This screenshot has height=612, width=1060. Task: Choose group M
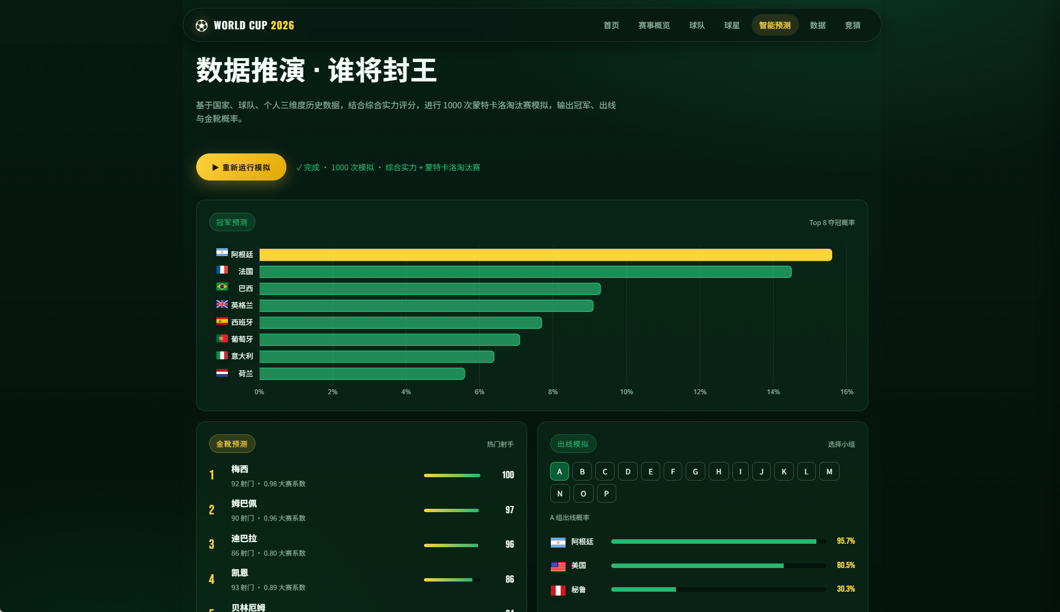click(x=829, y=472)
